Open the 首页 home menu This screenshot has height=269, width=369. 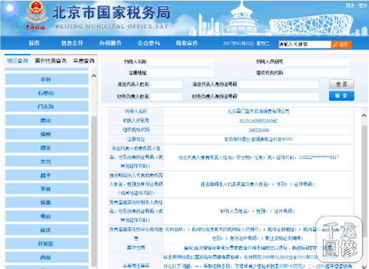[x=34, y=43]
